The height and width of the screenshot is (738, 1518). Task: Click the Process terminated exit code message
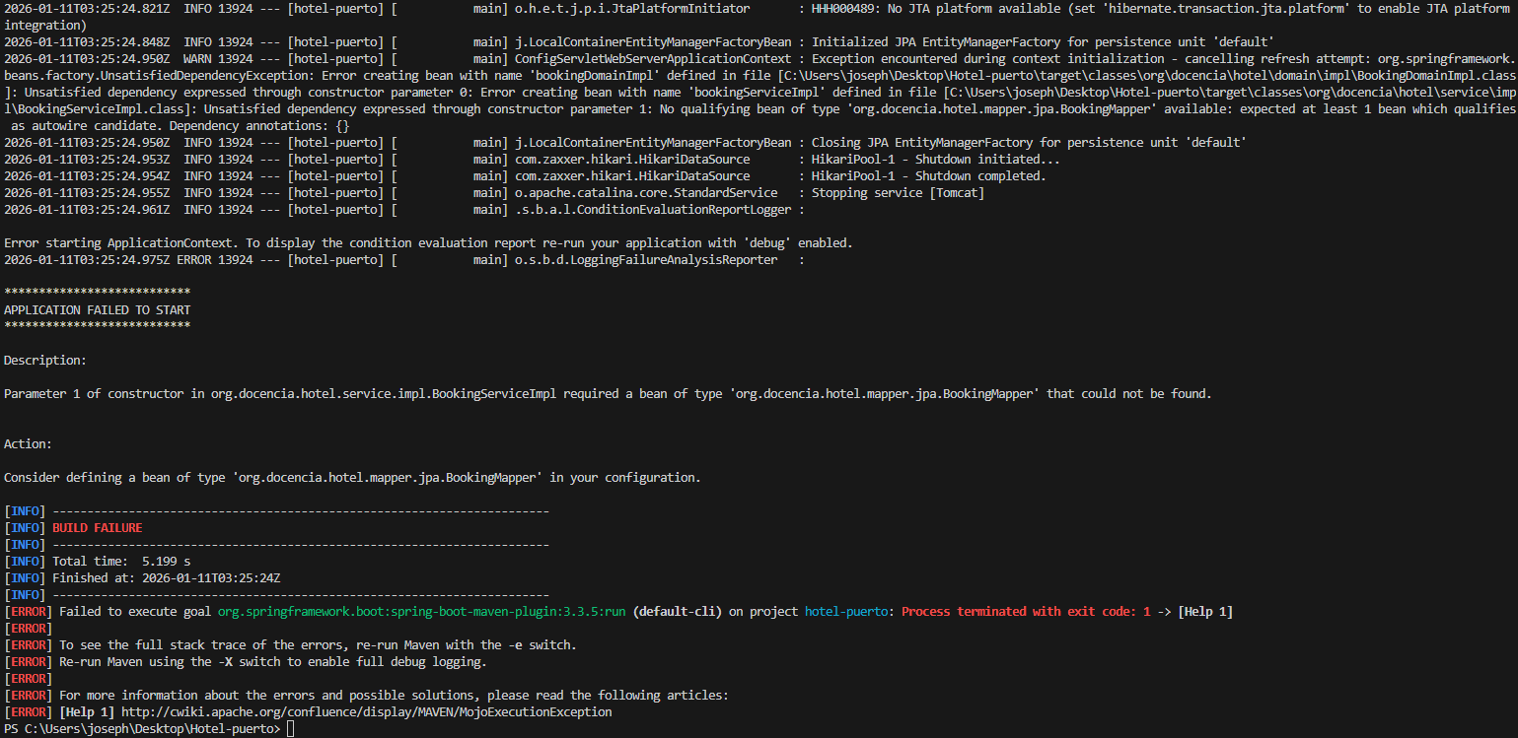coord(1026,611)
